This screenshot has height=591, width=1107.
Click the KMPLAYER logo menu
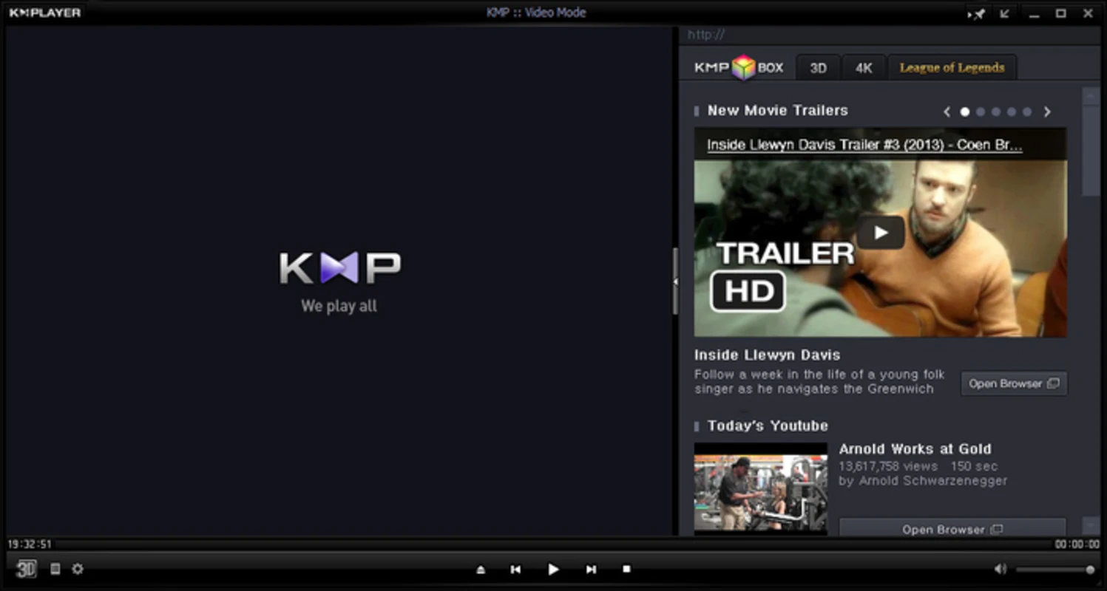click(44, 12)
